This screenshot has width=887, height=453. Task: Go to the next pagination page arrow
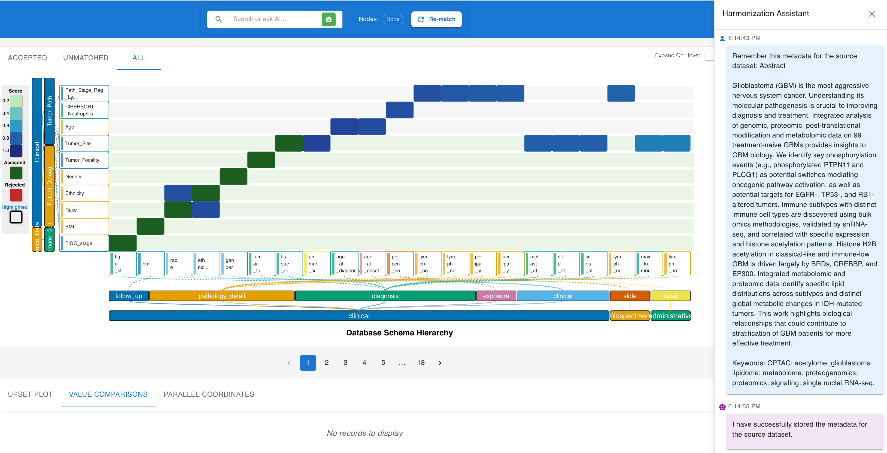(439, 363)
